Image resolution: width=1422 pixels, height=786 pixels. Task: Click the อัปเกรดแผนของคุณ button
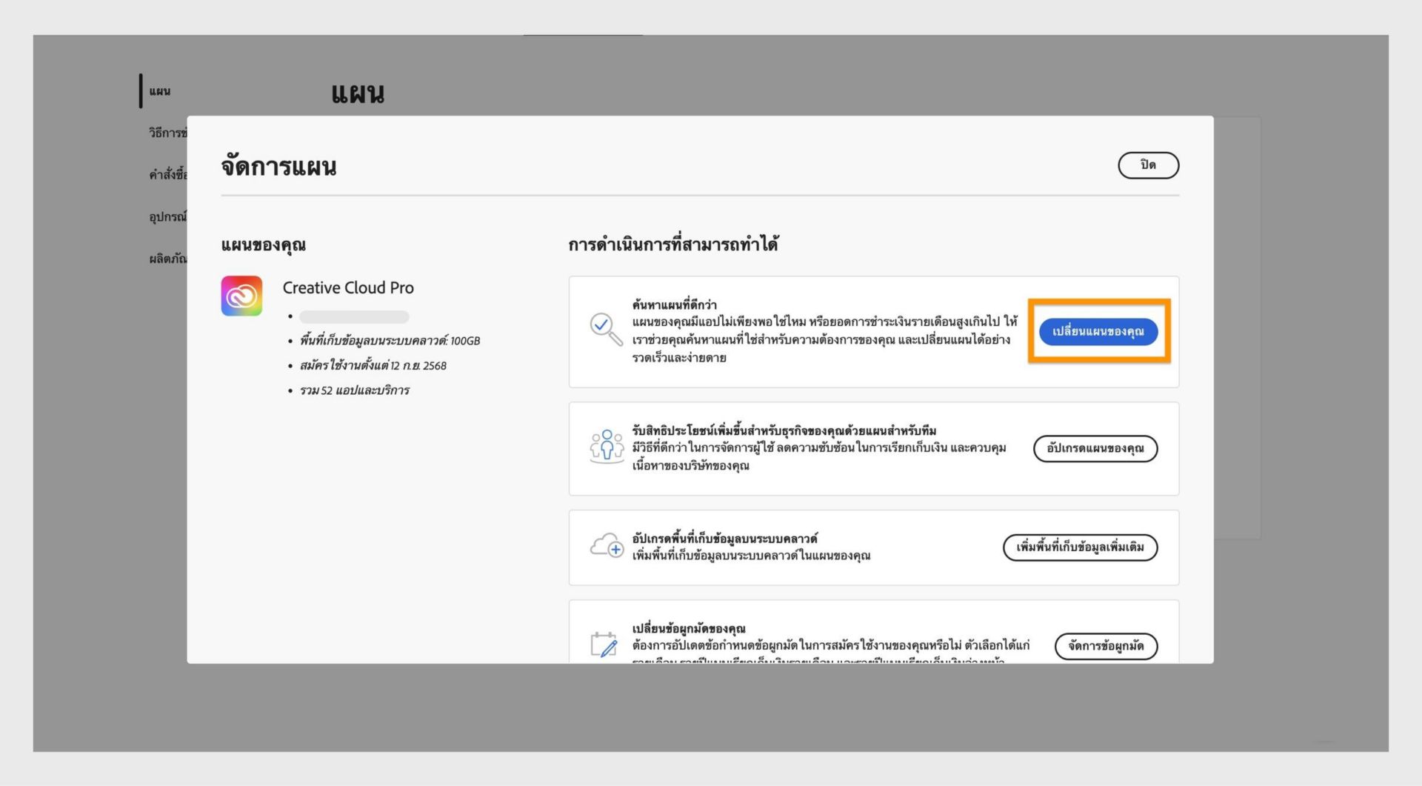[x=1095, y=449]
